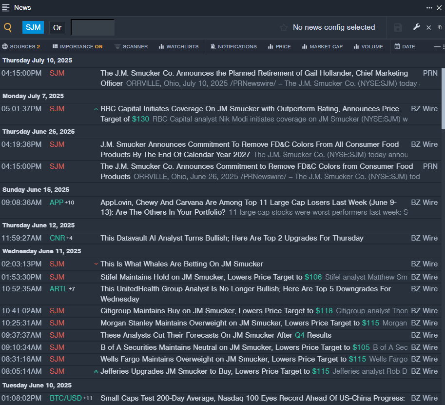Click the PRN source on July 10 row

point(430,73)
